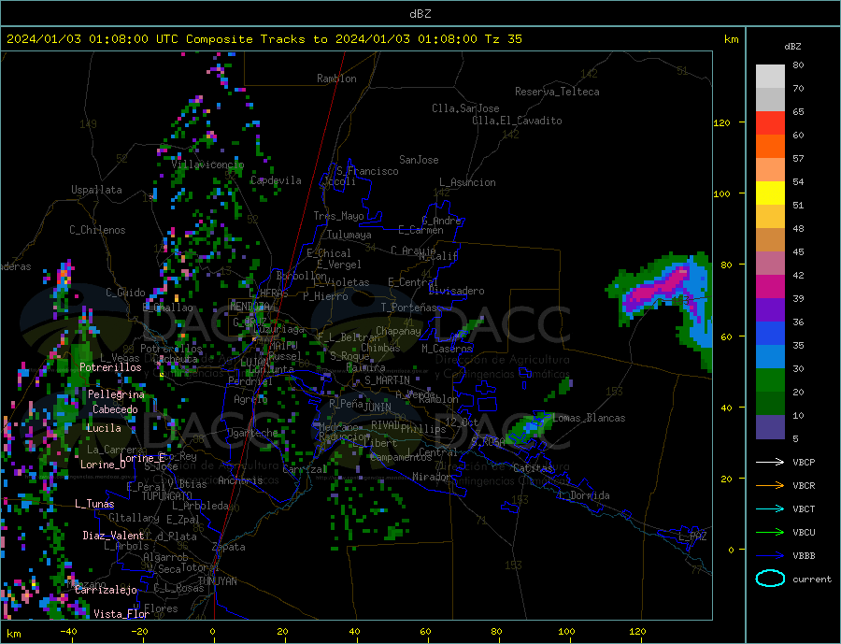Click the 'VBCR' legend label
841x644 pixels.
tap(804, 486)
